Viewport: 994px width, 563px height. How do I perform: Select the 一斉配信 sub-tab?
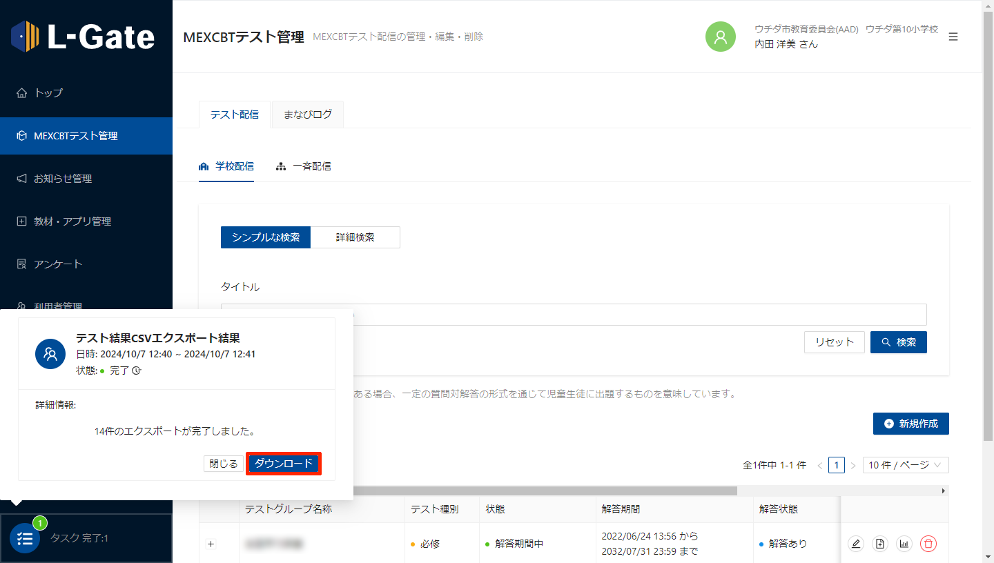tap(304, 166)
